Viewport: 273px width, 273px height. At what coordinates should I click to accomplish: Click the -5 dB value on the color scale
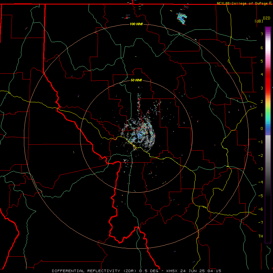point(261,196)
